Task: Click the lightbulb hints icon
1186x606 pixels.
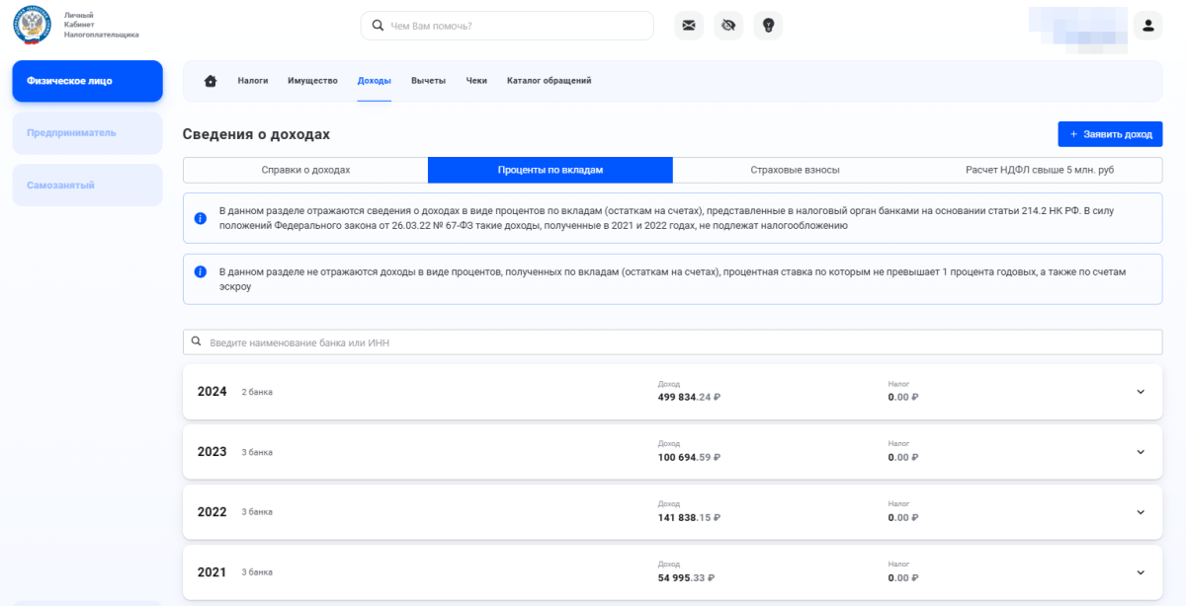Action: point(768,26)
